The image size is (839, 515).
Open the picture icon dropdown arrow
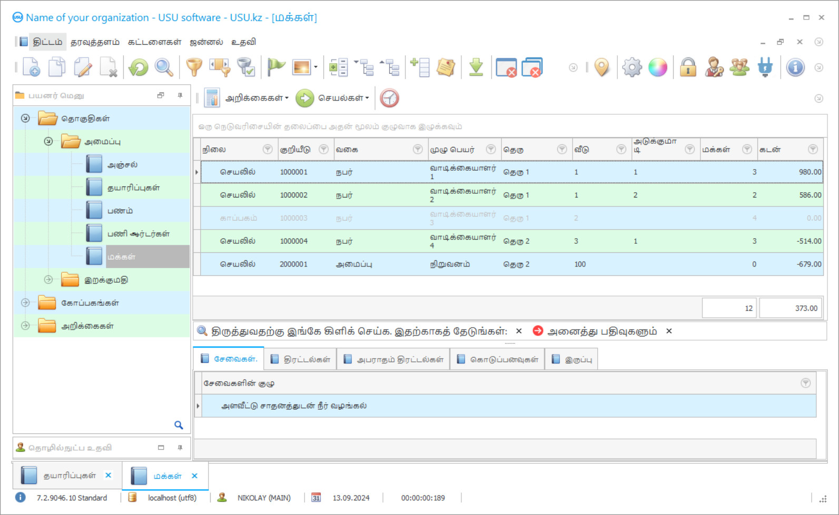pyautogui.click(x=315, y=67)
